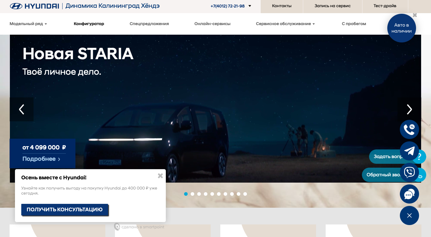Open the Контакты tab
This screenshot has height=237, width=431.
tap(282, 6)
